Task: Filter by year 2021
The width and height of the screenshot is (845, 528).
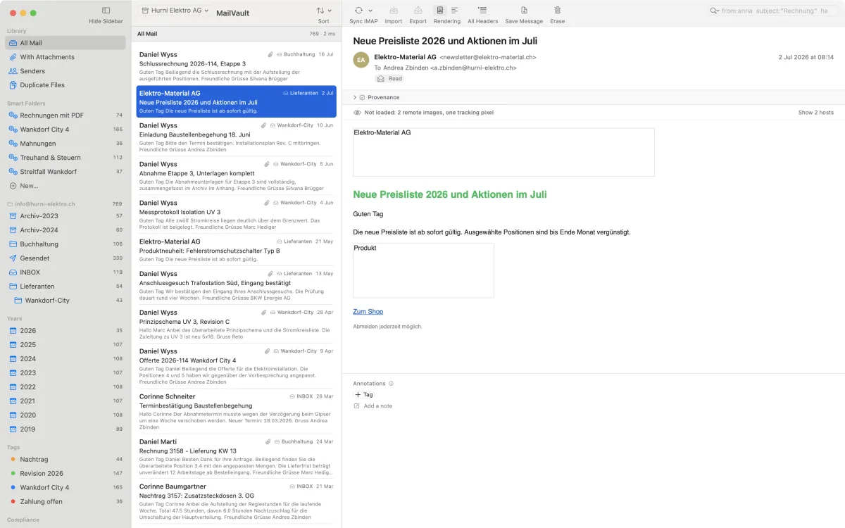Action: coord(65,401)
